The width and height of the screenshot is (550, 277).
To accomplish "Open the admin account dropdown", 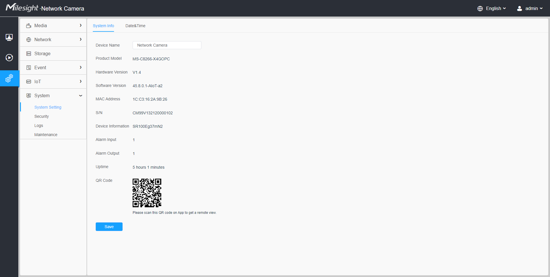I will (x=534, y=9).
